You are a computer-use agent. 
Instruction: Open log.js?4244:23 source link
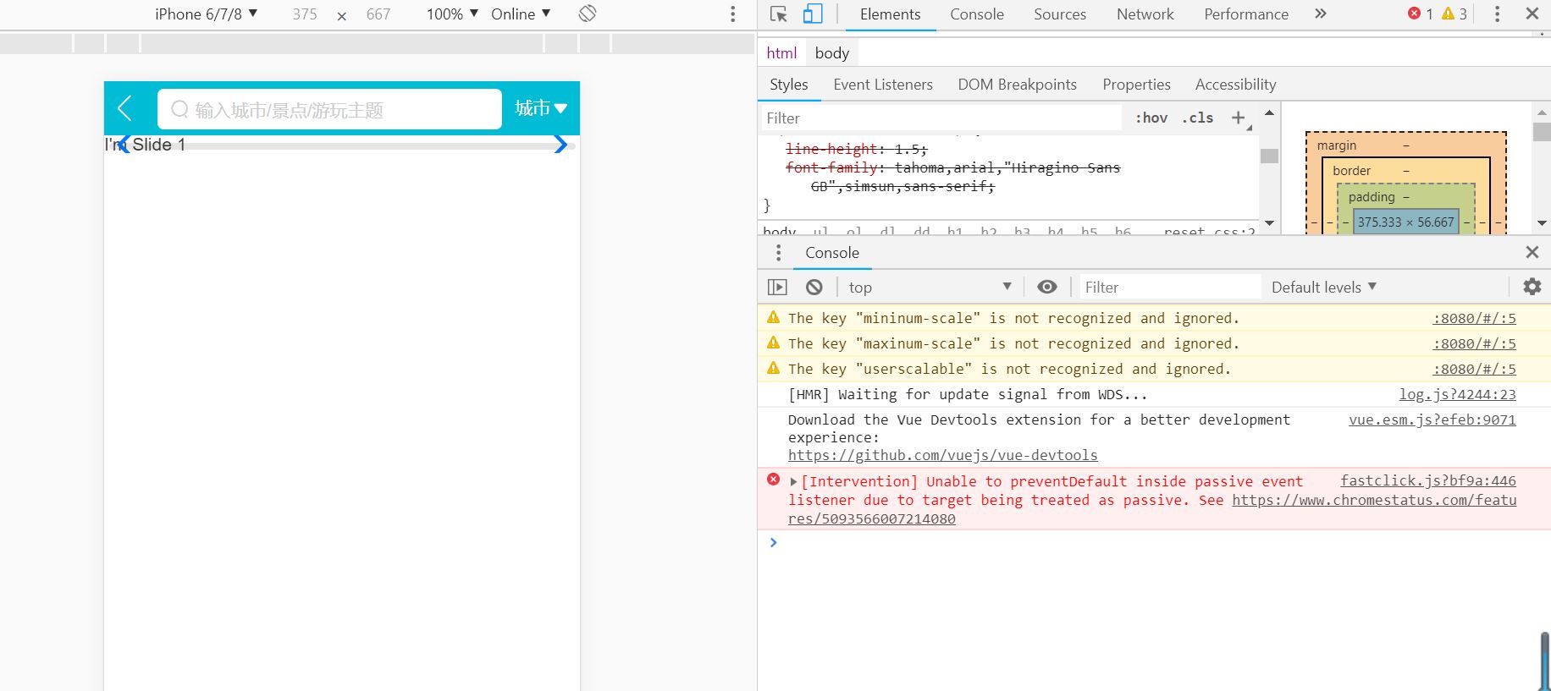tap(1458, 394)
